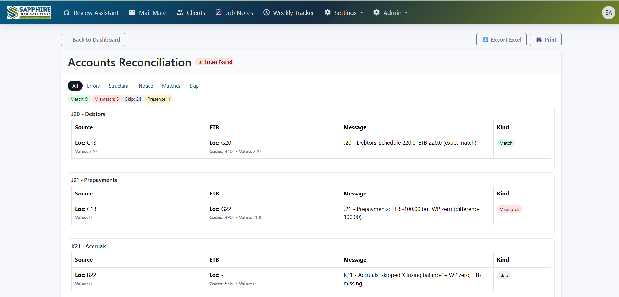The image size is (619, 297).
Task: Click the Settings gear icon
Action: (328, 12)
